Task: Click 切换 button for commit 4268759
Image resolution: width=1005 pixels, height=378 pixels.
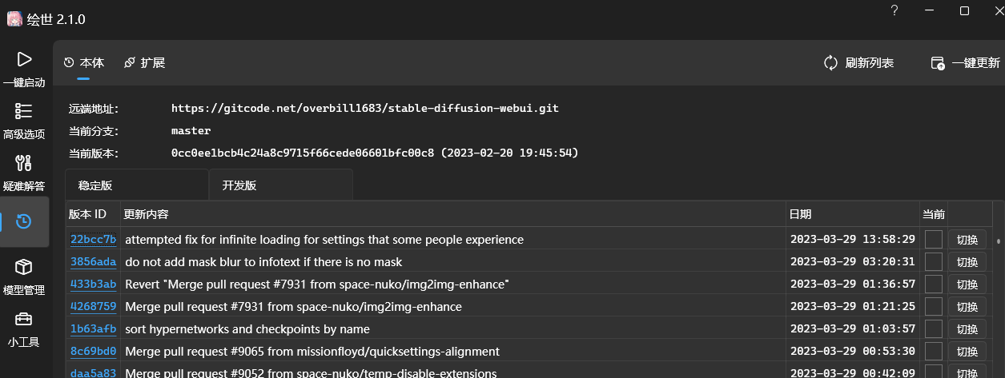Action: tap(967, 307)
